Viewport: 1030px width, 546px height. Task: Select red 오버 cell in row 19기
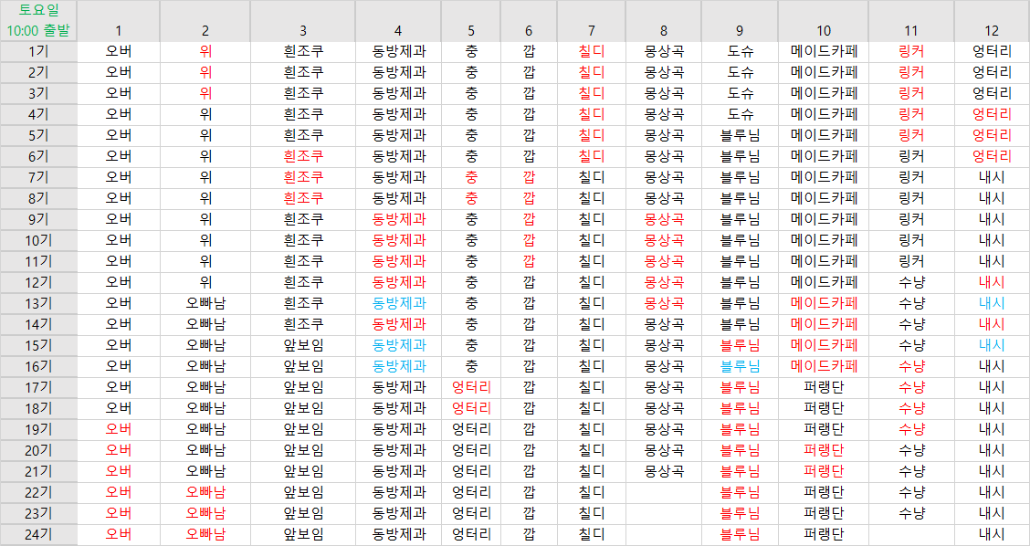click(x=119, y=429)
